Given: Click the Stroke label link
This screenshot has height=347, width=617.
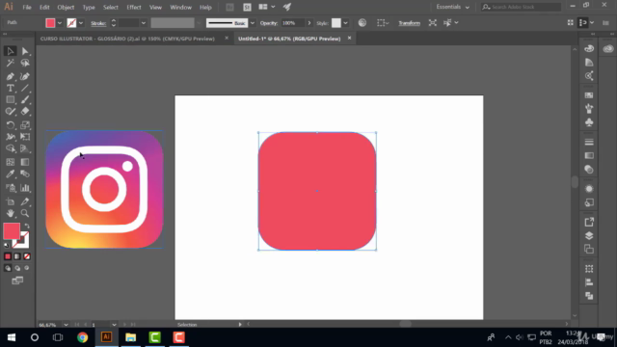Looking at the screenshot, I should [98, 23].
